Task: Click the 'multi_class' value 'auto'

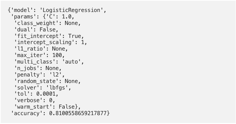Action: 71,62
